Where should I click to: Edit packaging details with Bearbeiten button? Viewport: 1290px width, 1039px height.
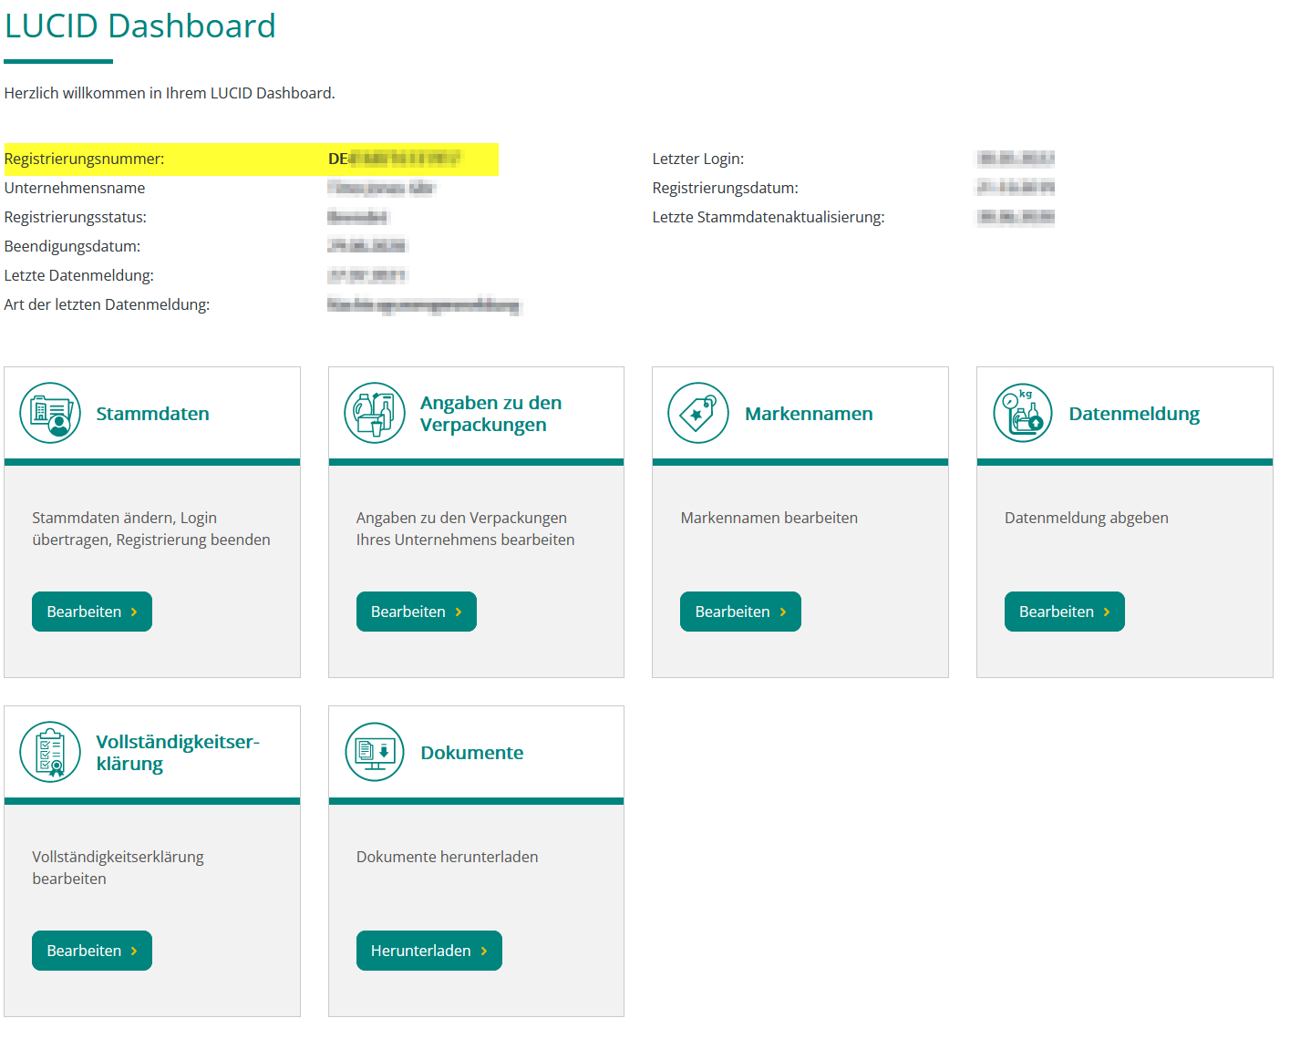tap(417, 612)
